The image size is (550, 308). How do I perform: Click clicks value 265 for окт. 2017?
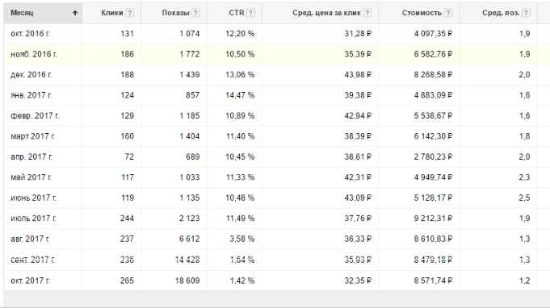pyautogui.click(x=127, y=281)
